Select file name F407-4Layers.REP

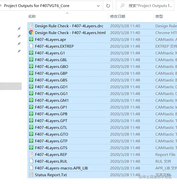click(x=51, y=155)
